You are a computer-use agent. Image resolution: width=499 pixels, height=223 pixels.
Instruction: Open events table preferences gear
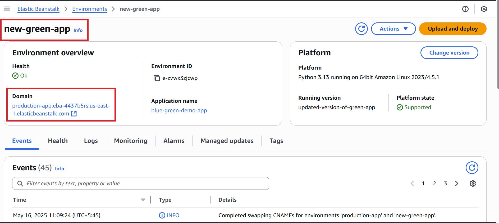[473, 183]
